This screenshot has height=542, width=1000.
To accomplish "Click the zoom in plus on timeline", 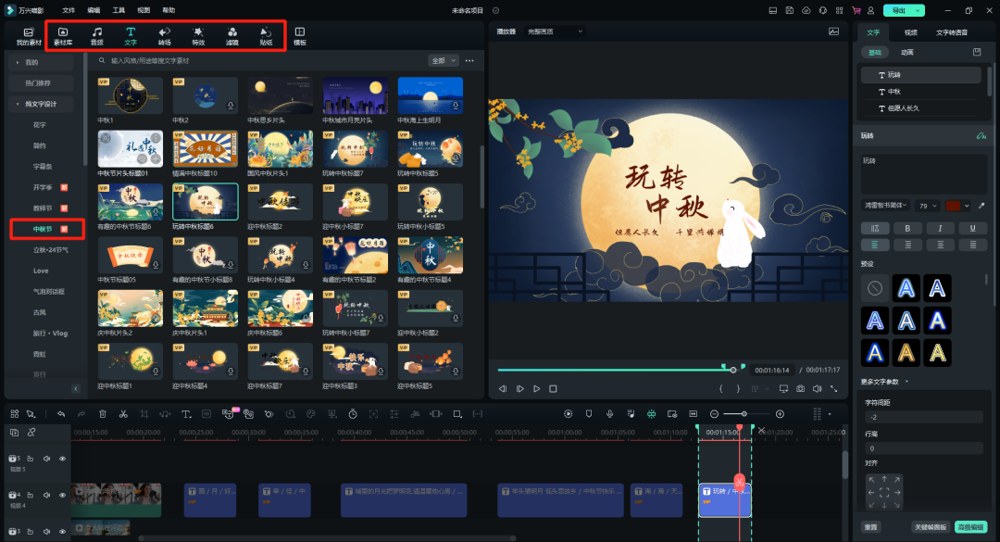I will (780, 414).
